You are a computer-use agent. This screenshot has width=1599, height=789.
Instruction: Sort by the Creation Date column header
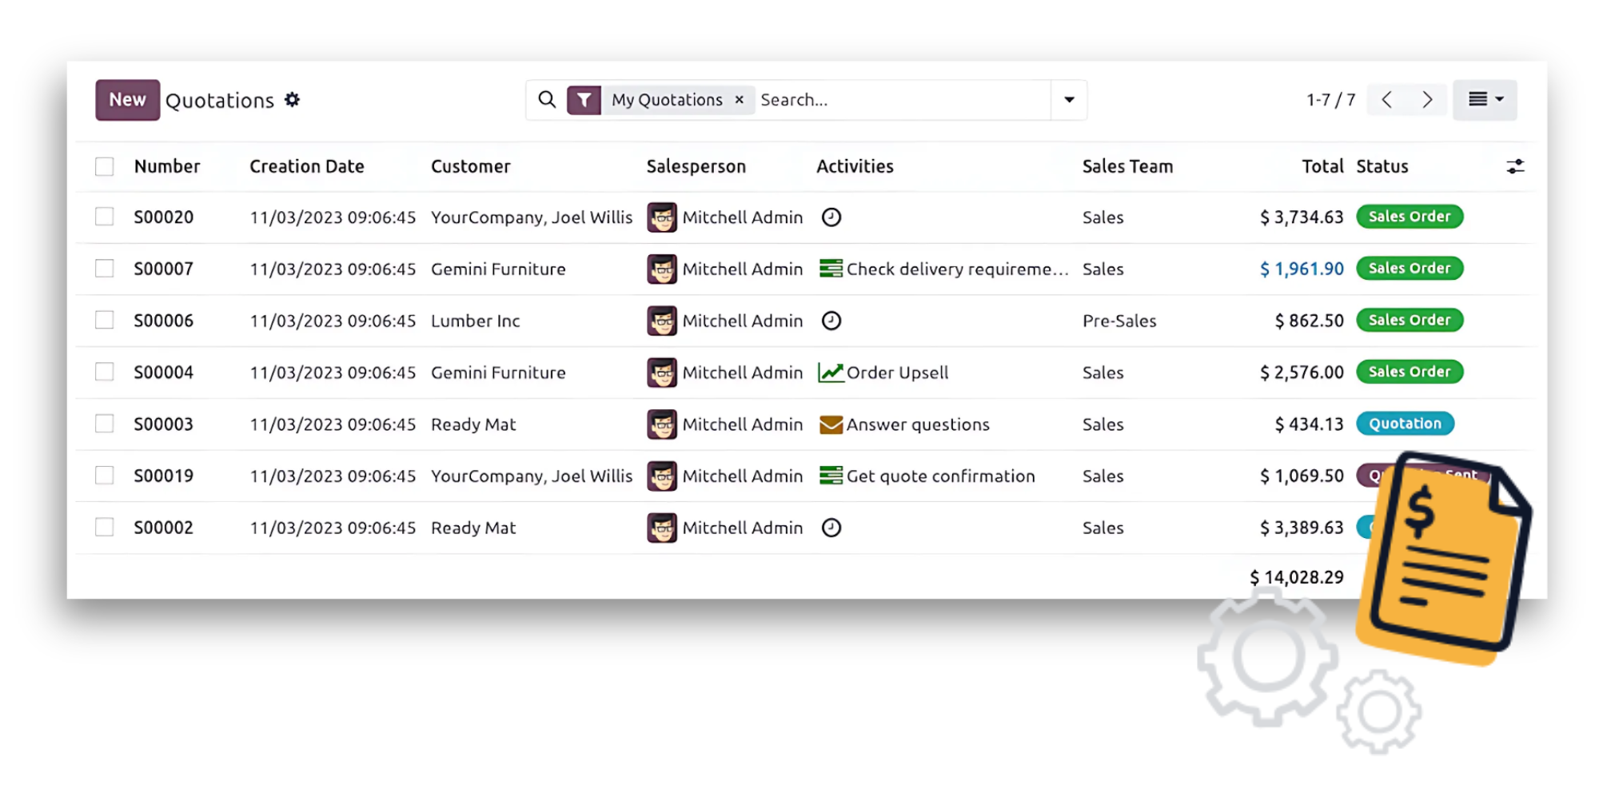pos(306,166)
